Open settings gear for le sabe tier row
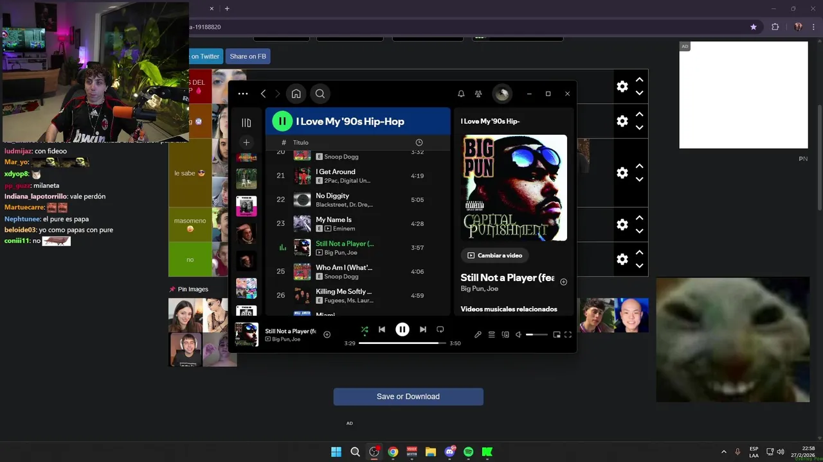823x462 pixels. click(622, 173)
